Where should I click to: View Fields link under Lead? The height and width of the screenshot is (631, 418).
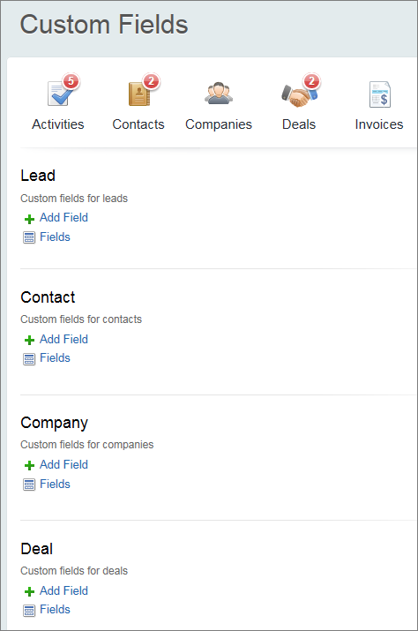(x=55, y=237)
